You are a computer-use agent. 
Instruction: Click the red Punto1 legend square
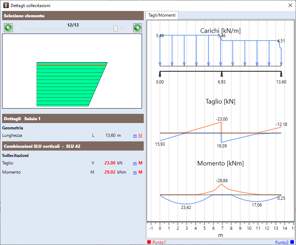(x=149, y=242)
